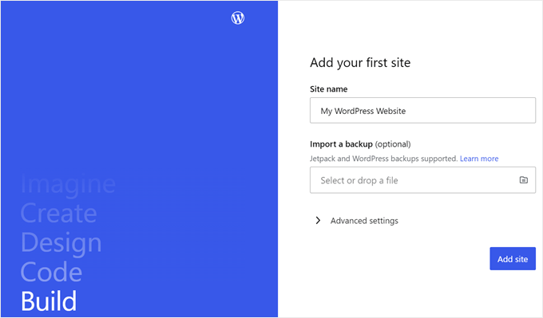Click the Site name input field
The width and height of the screenshot is (543, 318).
(422, 111)
